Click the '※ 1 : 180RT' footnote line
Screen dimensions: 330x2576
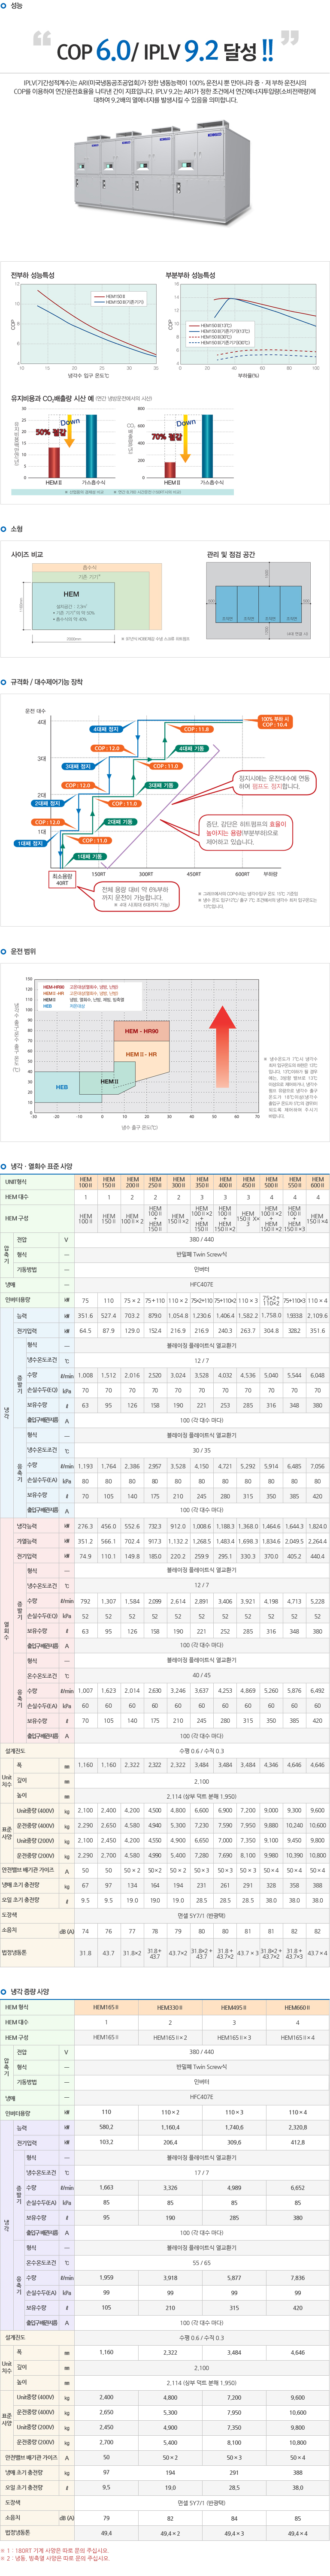point(55,2551)
